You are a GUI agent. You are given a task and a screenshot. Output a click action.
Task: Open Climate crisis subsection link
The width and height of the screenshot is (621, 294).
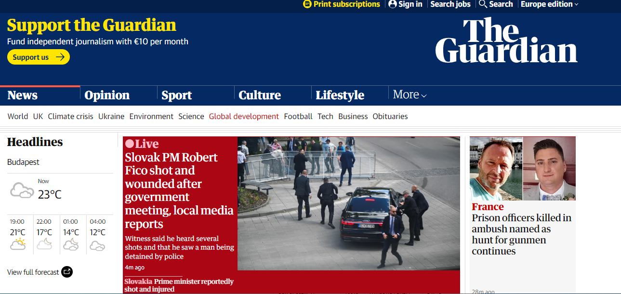pos(71,116)
